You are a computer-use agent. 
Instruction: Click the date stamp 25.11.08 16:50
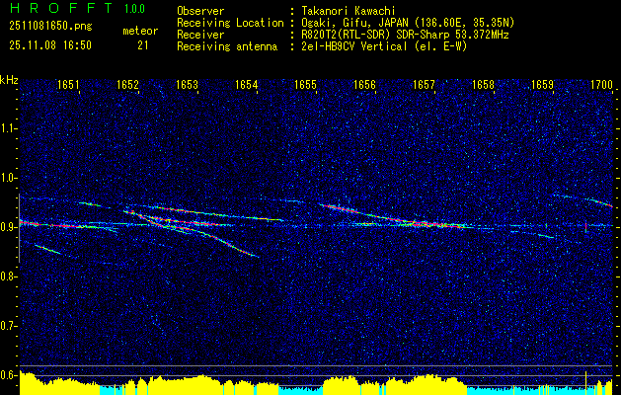coord(50,45)
